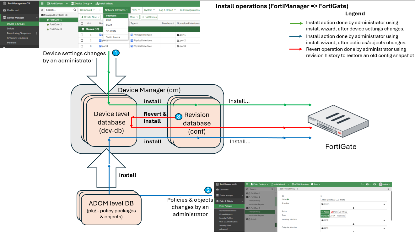Screen dimensions: 415x234
Task: Click magnifier icon in Device Manager search box
Action: (75, 10)
